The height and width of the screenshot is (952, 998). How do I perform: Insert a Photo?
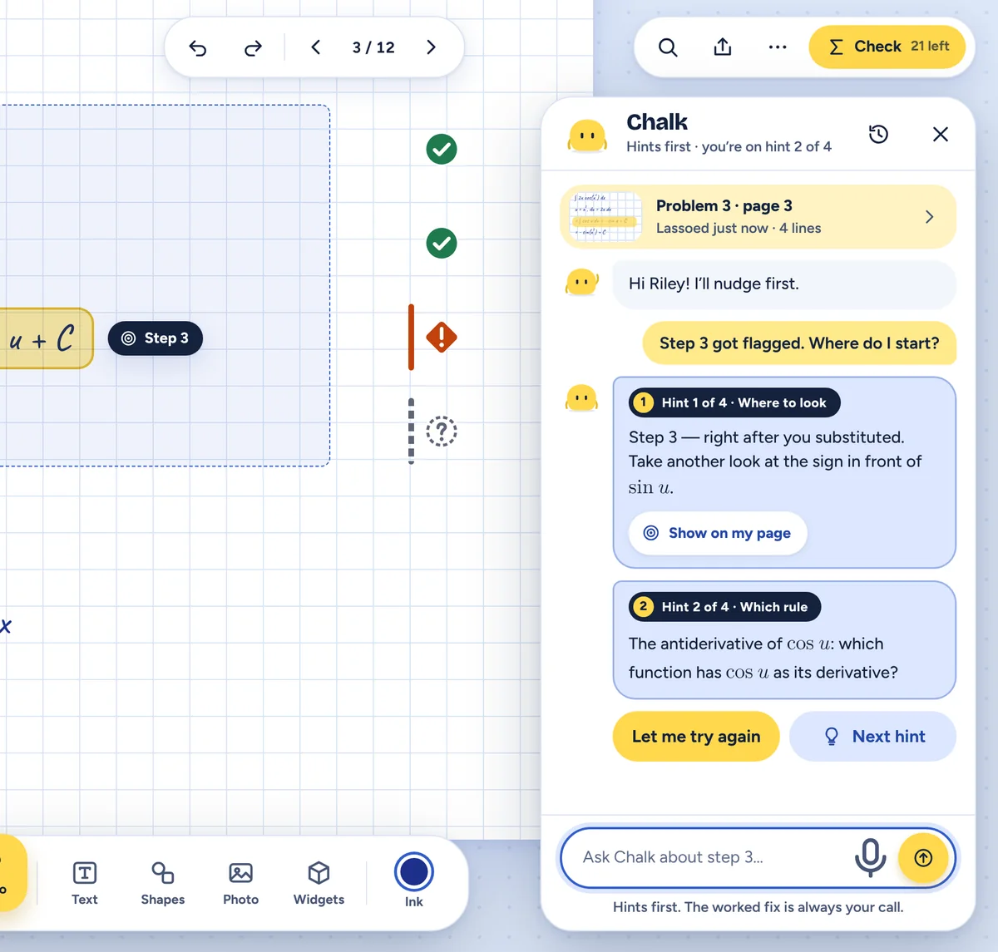(x=241, y=883)
